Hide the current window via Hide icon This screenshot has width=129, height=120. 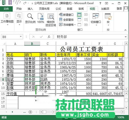tap(79, 20)
